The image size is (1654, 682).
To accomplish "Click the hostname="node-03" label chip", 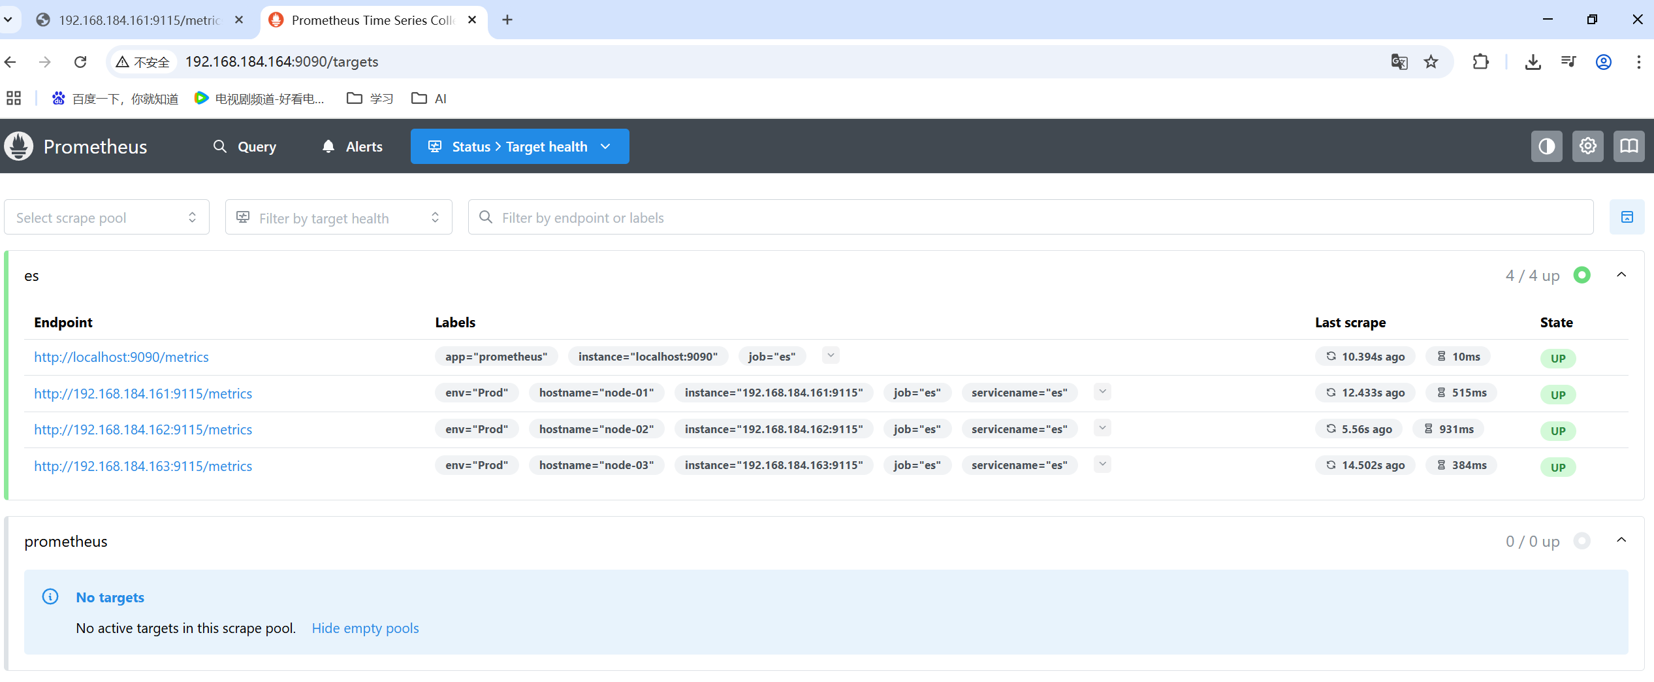I will 596,464.
